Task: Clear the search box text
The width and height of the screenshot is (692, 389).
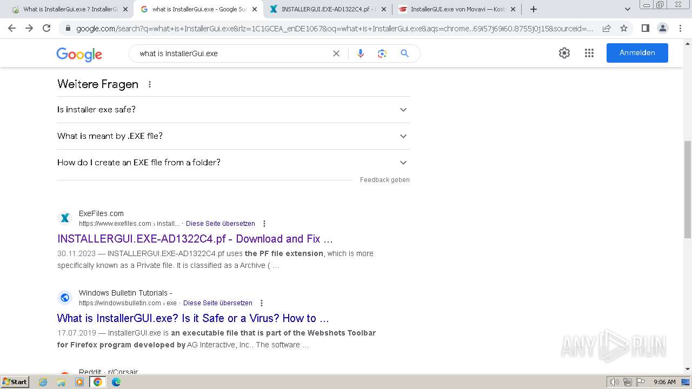Action: 336,53
